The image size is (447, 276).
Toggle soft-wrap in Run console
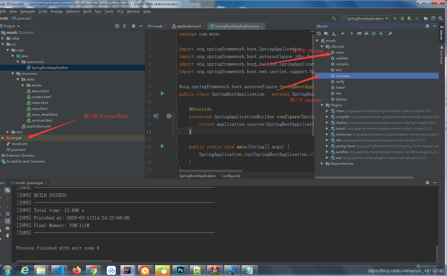click(8, 214)
